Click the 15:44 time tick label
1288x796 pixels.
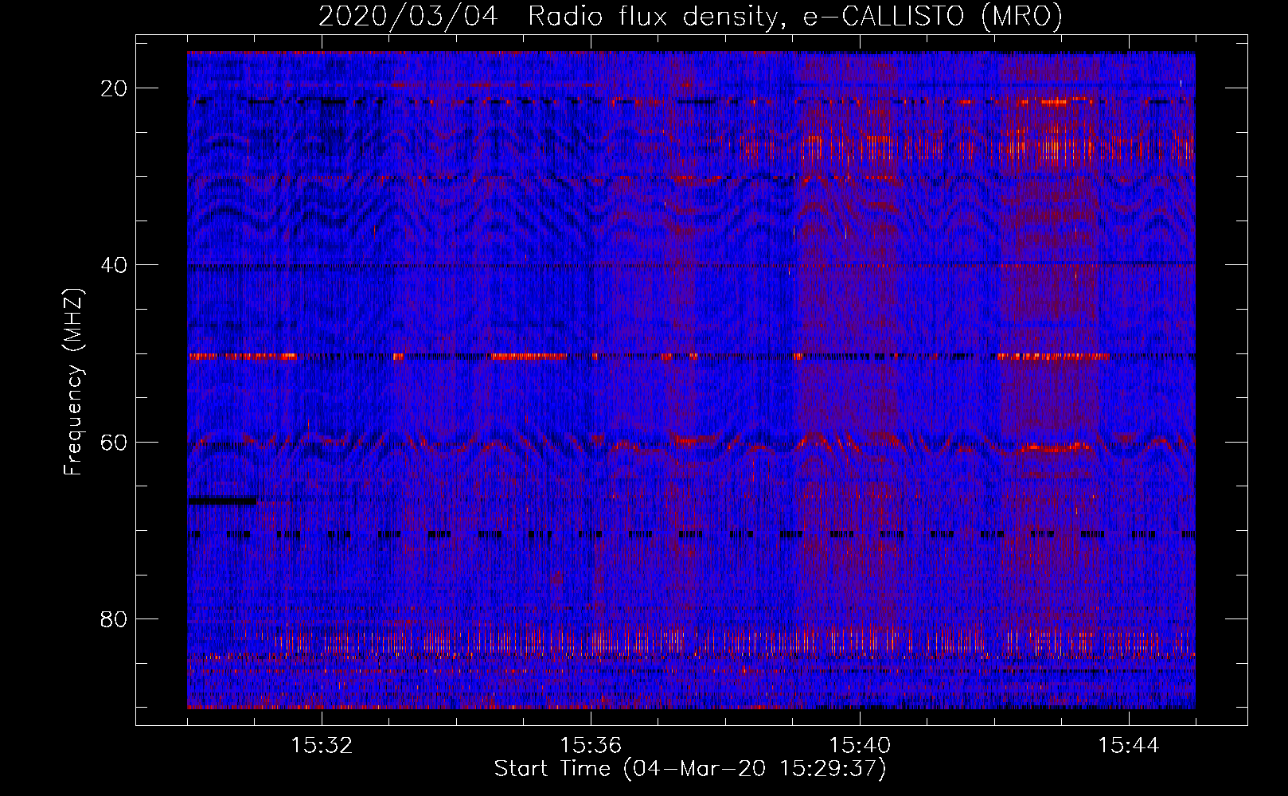pyautogui.click(x=1129, y=746)
